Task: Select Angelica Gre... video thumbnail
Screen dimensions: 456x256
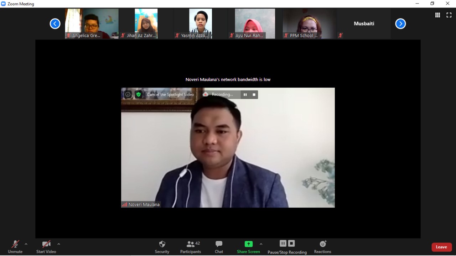Action: click(x=92, y=23)
